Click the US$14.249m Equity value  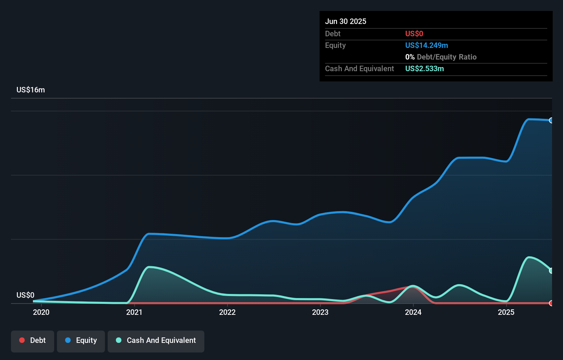tap(427, 45)
